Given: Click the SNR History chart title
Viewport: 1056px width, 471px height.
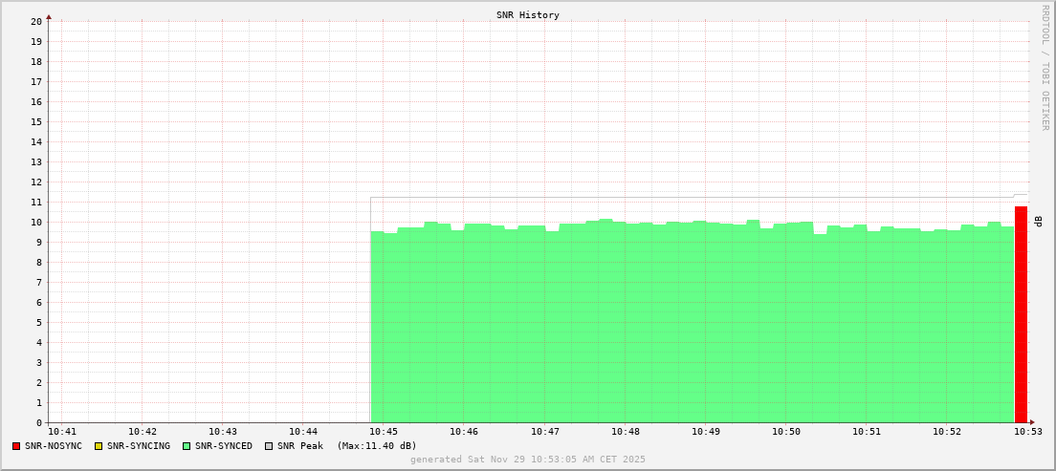Looking at the screenshot, I should point(528,15).
